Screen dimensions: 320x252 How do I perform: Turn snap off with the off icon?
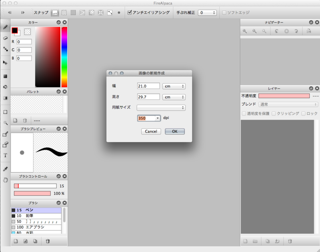(x=55, y=13)
